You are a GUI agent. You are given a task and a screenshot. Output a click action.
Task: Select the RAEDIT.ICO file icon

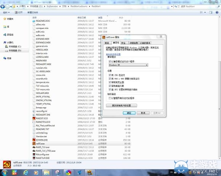[34, 118]
